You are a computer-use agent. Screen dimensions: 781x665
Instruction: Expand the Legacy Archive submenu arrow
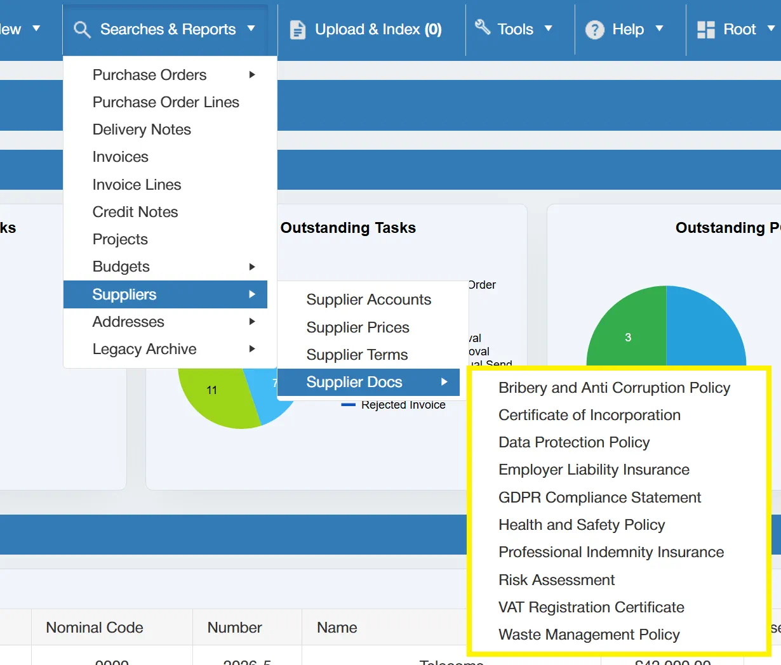252,349
